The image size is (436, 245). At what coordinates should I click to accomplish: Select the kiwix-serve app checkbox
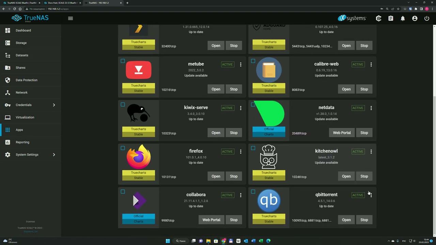[123, 104]
